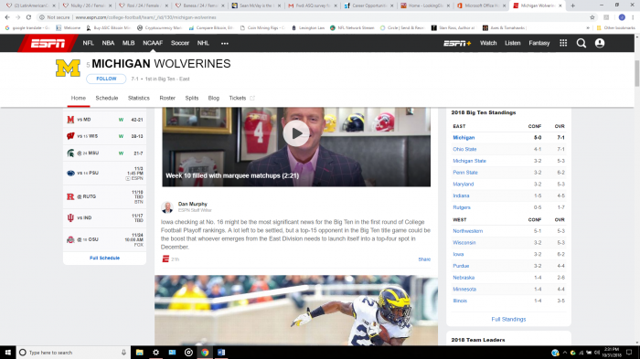Open Iowa in standings table
The image size is (640, 359).
[458, 254]
